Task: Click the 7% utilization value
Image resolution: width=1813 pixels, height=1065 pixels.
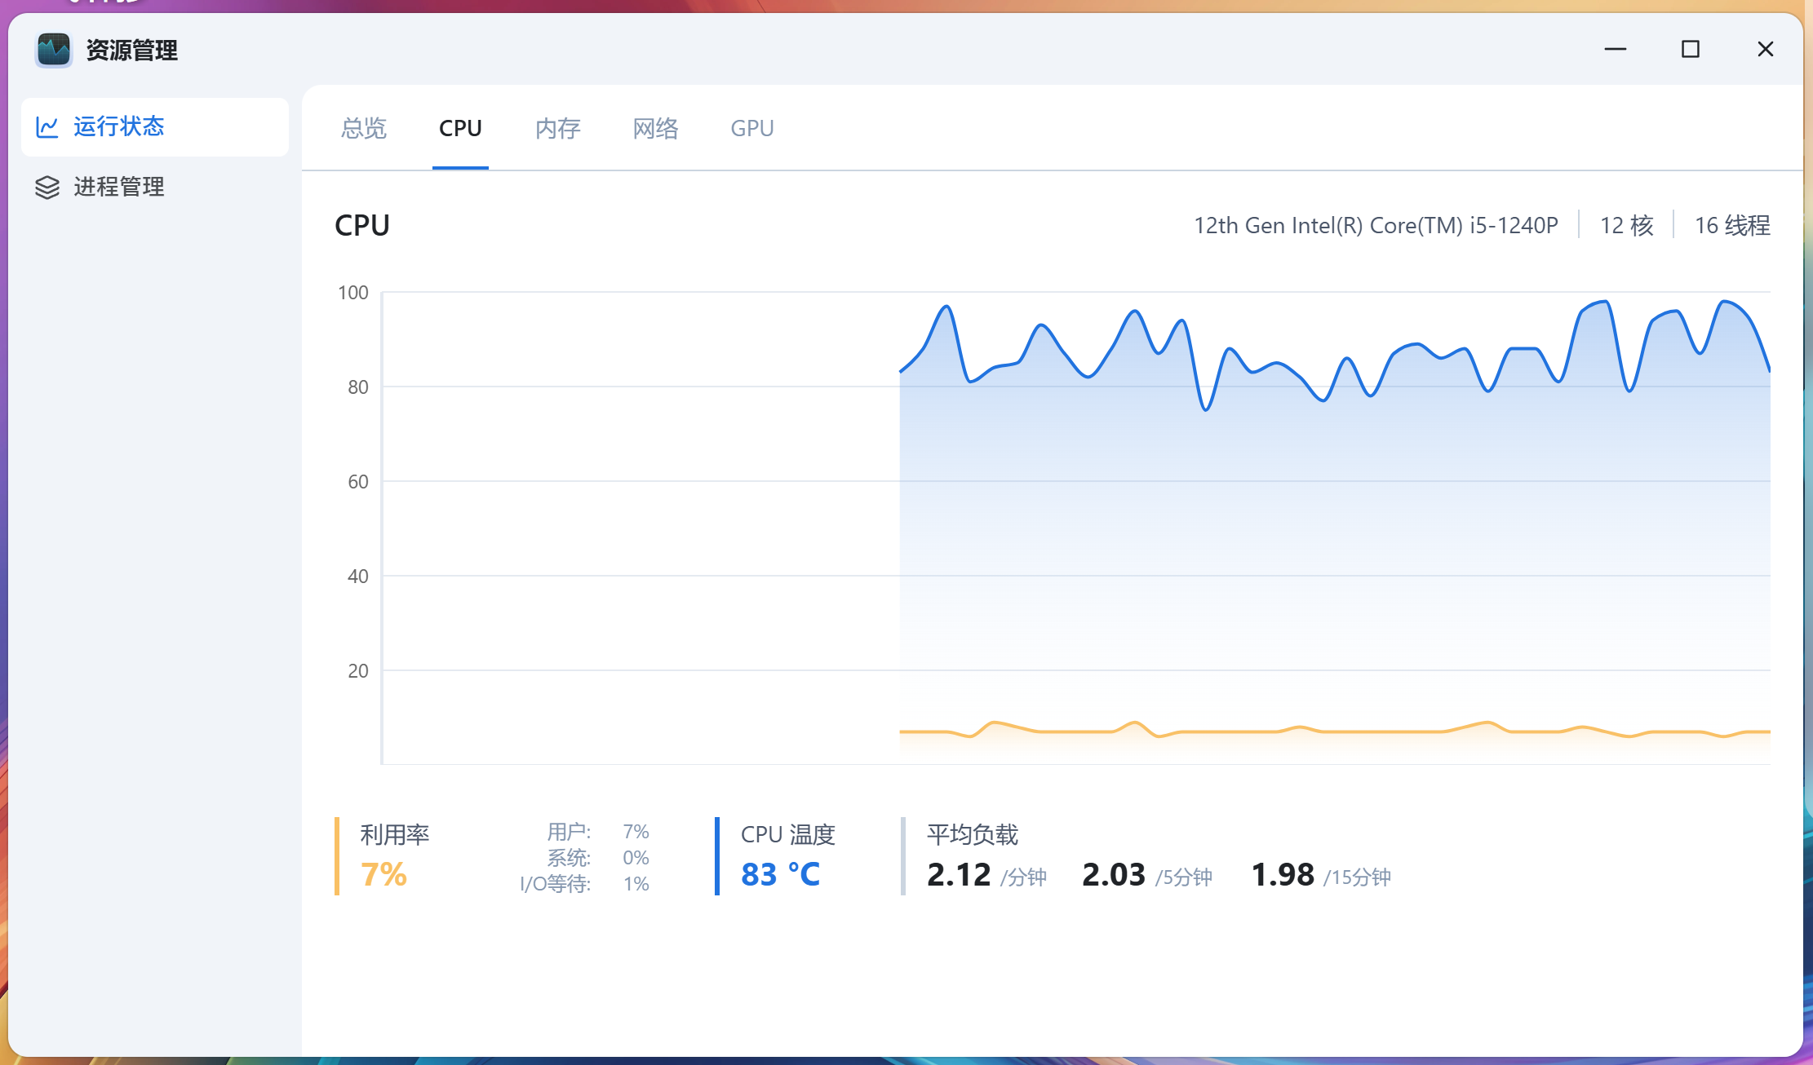Action: pos(383,875)
